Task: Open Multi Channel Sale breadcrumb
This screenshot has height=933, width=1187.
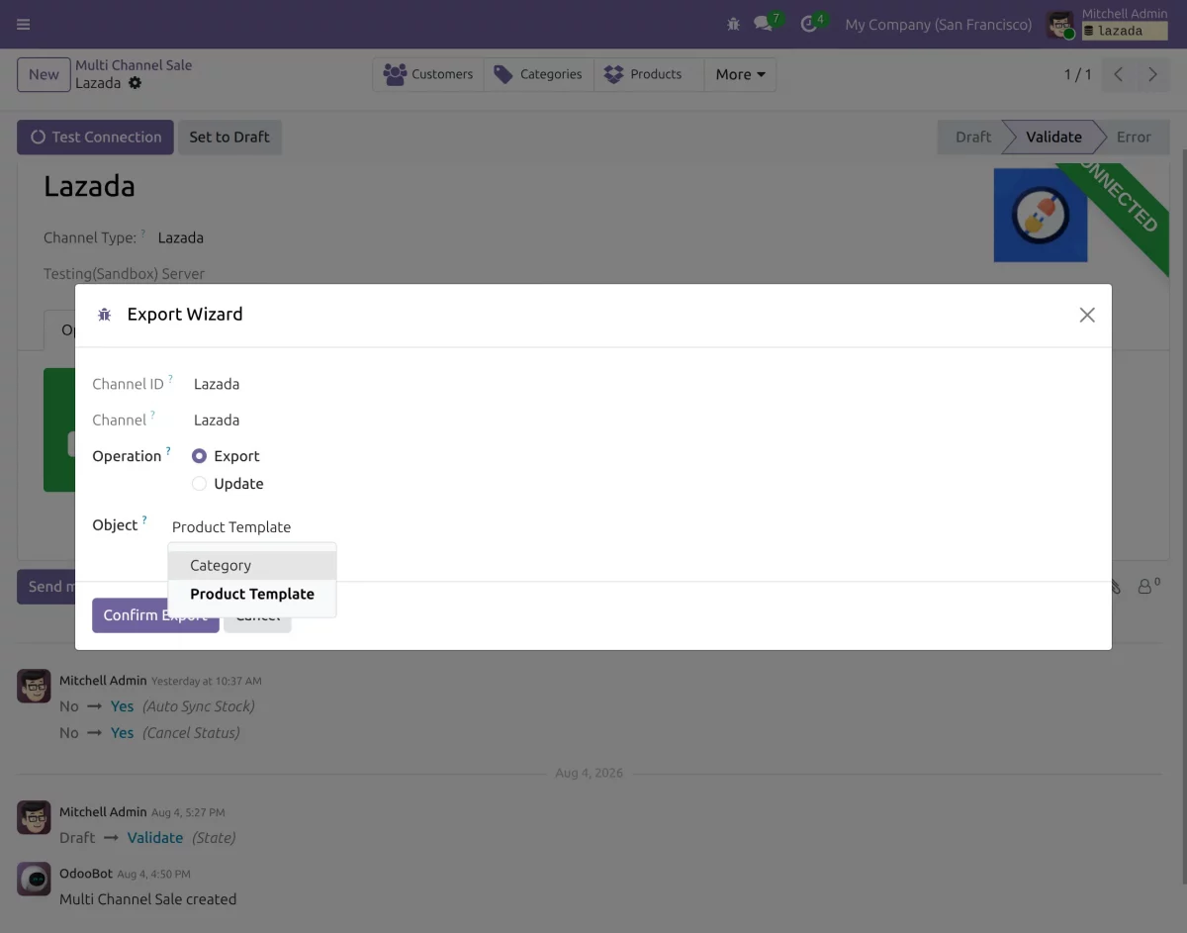Action: tap(134, 65)
